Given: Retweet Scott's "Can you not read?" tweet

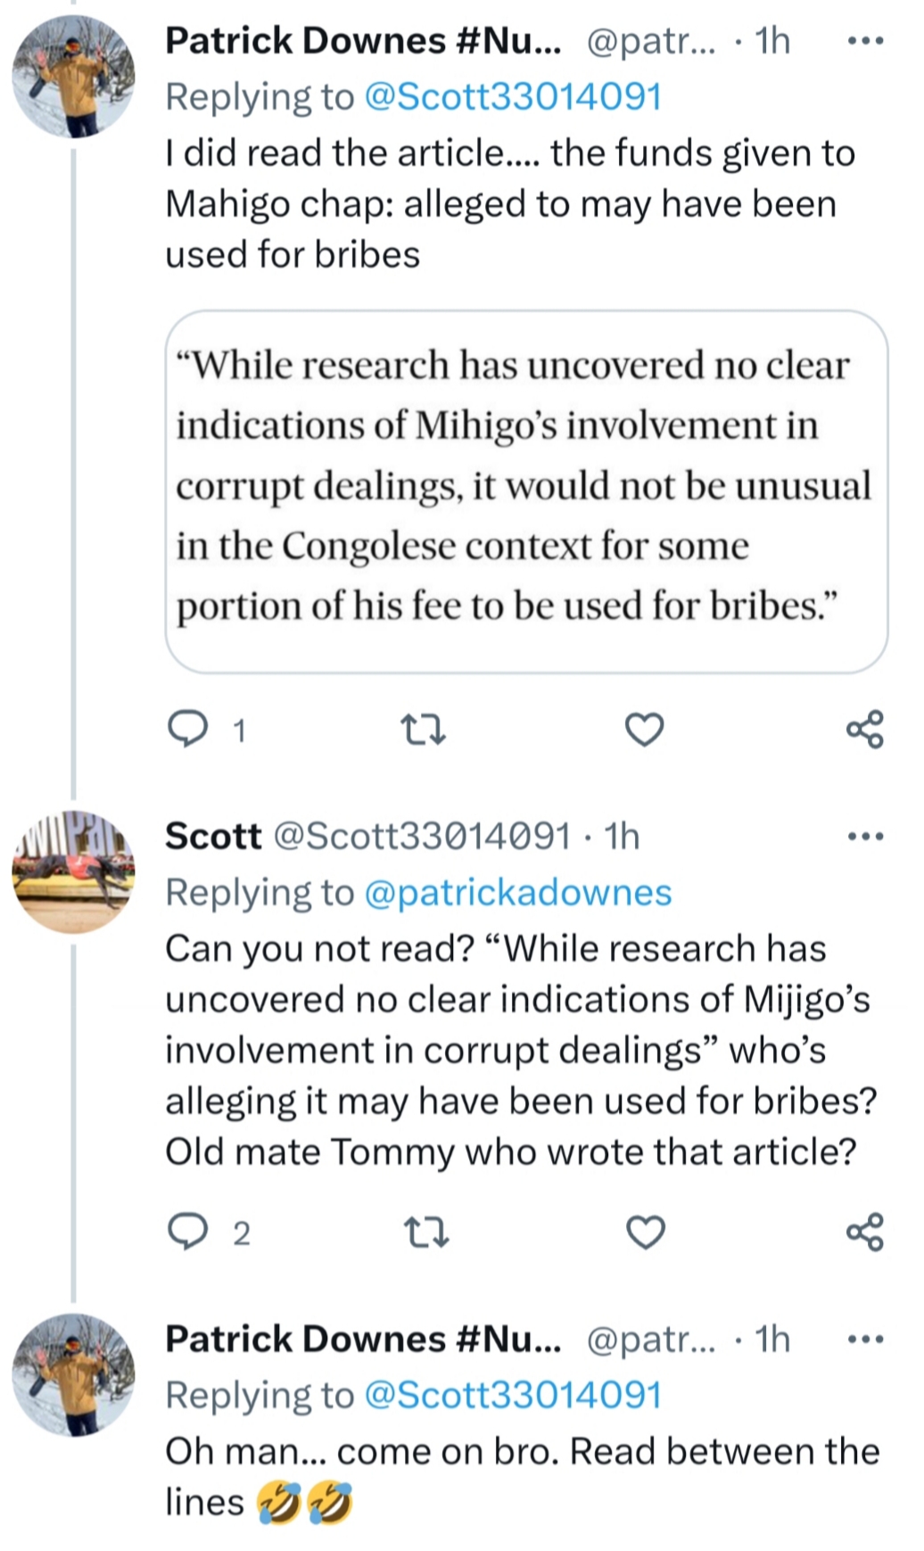Looking at the screenshot, I should (426, 1233).
